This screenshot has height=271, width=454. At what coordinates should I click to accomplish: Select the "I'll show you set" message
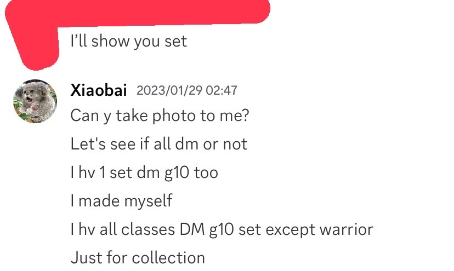[128, 41]
